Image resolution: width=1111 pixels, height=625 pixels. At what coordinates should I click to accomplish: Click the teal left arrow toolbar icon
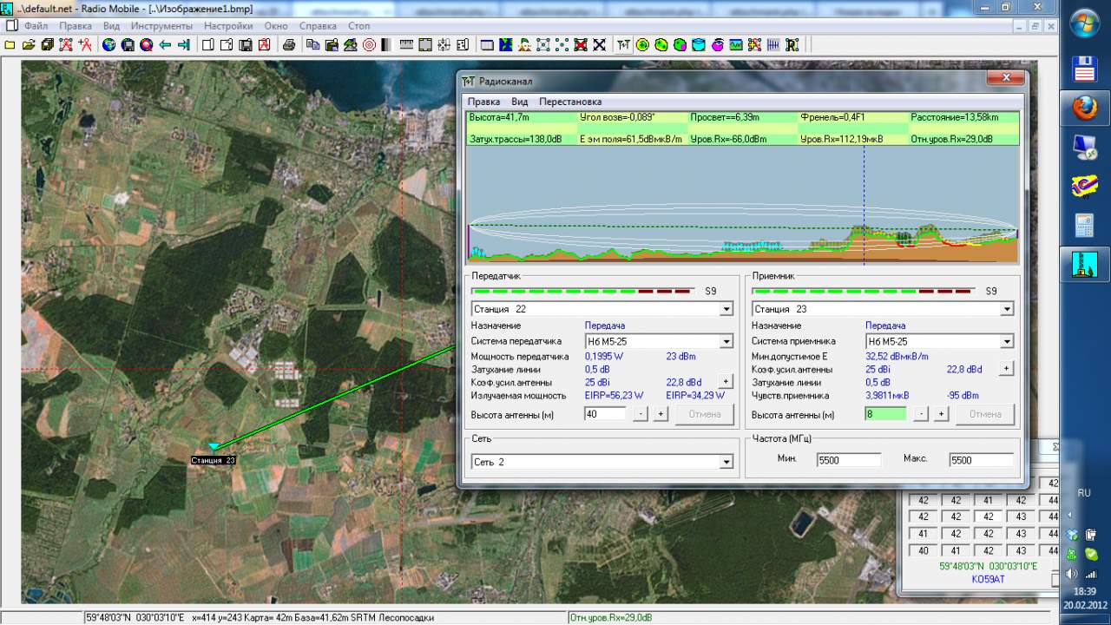(165, 45)
